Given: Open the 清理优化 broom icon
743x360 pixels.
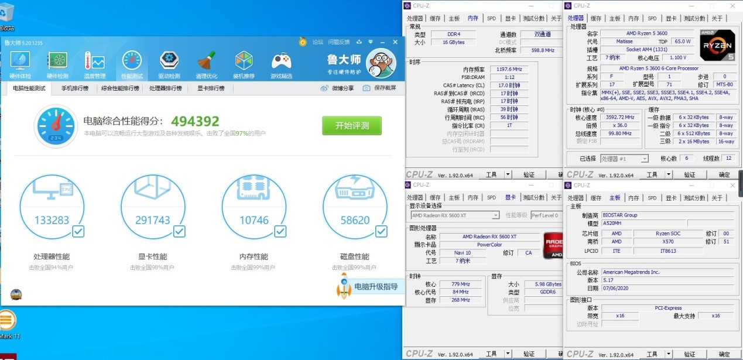Looking at the screenshot, I should click(206, 60).
